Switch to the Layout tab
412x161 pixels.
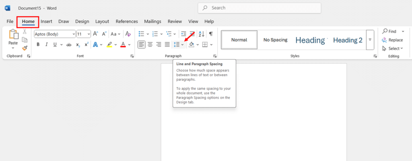pos(102,22)
